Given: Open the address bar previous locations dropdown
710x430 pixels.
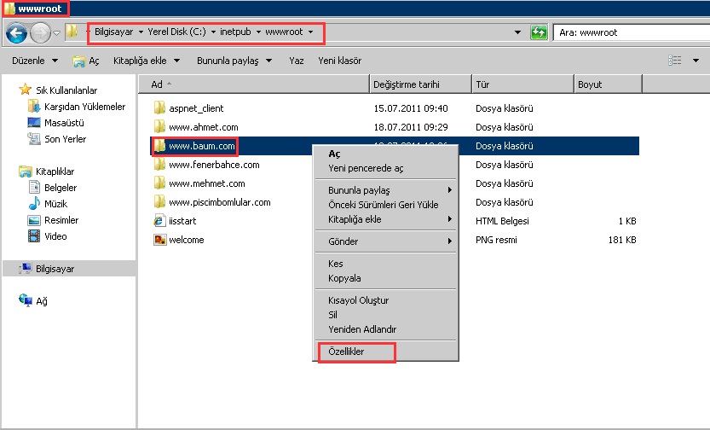Looking at the screenshot, I should [x=517, y=32].
